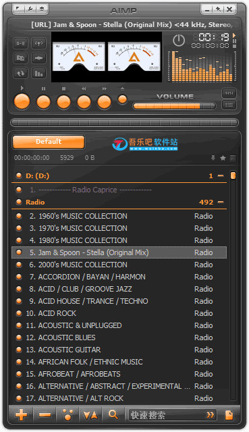Add files with the plus icon
249x432 pixels.
(21, 414)
